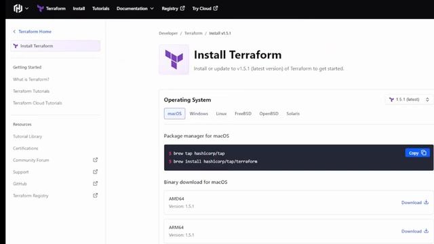The width and height of the screenshot is (434, 244).
Task: Open the Install nav item
Action: pos(79,9)
